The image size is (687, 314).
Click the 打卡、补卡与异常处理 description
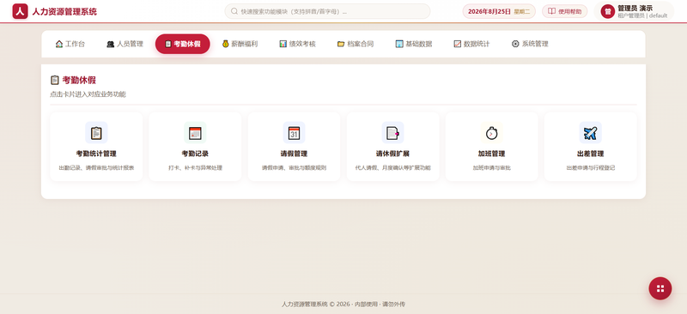tap(195, 168)
